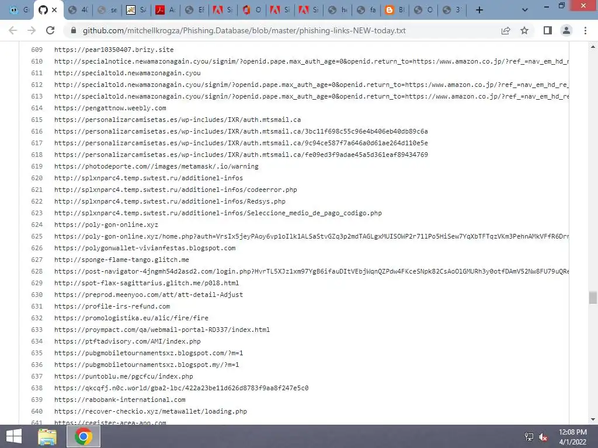Open File Explorer from the taskbar

[47, 436]
